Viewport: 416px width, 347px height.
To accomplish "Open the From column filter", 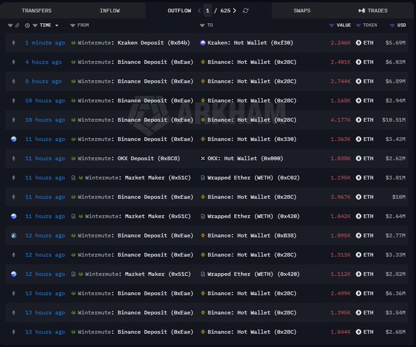I will coord(72,26).
